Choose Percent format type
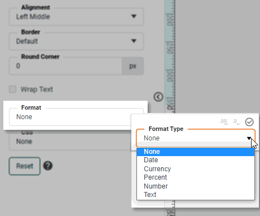260x216 pixels. [x=196, y=177]
